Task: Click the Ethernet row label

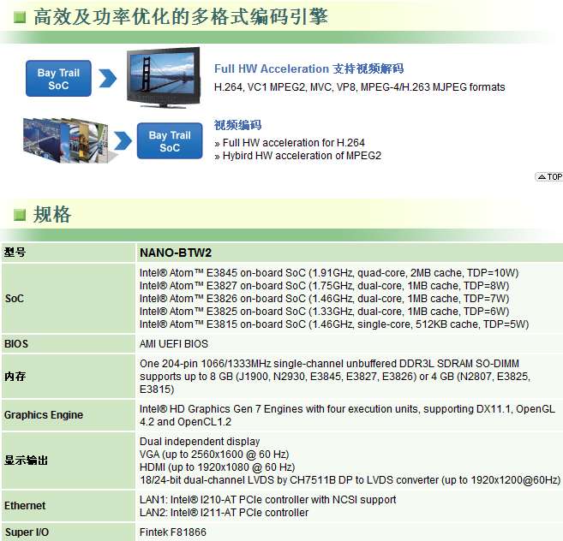Action: coord(25,506)
